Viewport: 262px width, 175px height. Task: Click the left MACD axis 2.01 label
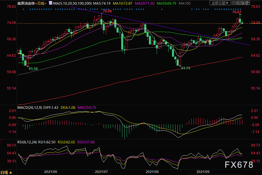point(12,111)
